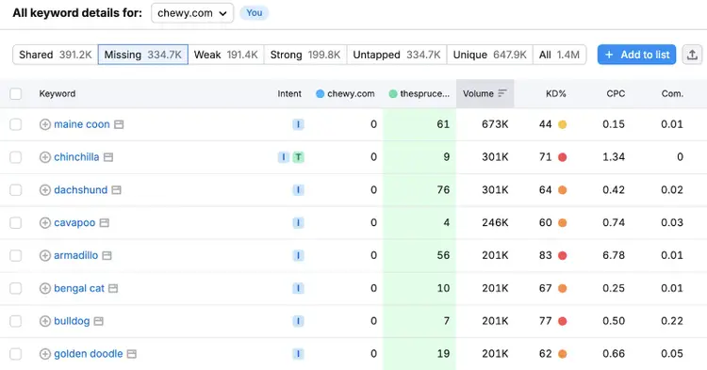
Task: Check the box for the maine coon row
Action: (x=16, y=124)
